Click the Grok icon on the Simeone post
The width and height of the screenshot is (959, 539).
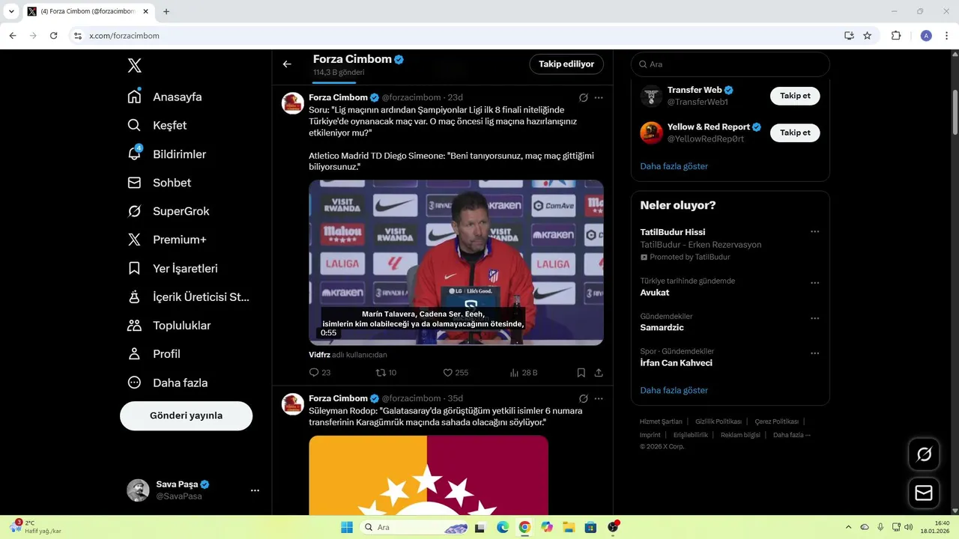(584, 97)
